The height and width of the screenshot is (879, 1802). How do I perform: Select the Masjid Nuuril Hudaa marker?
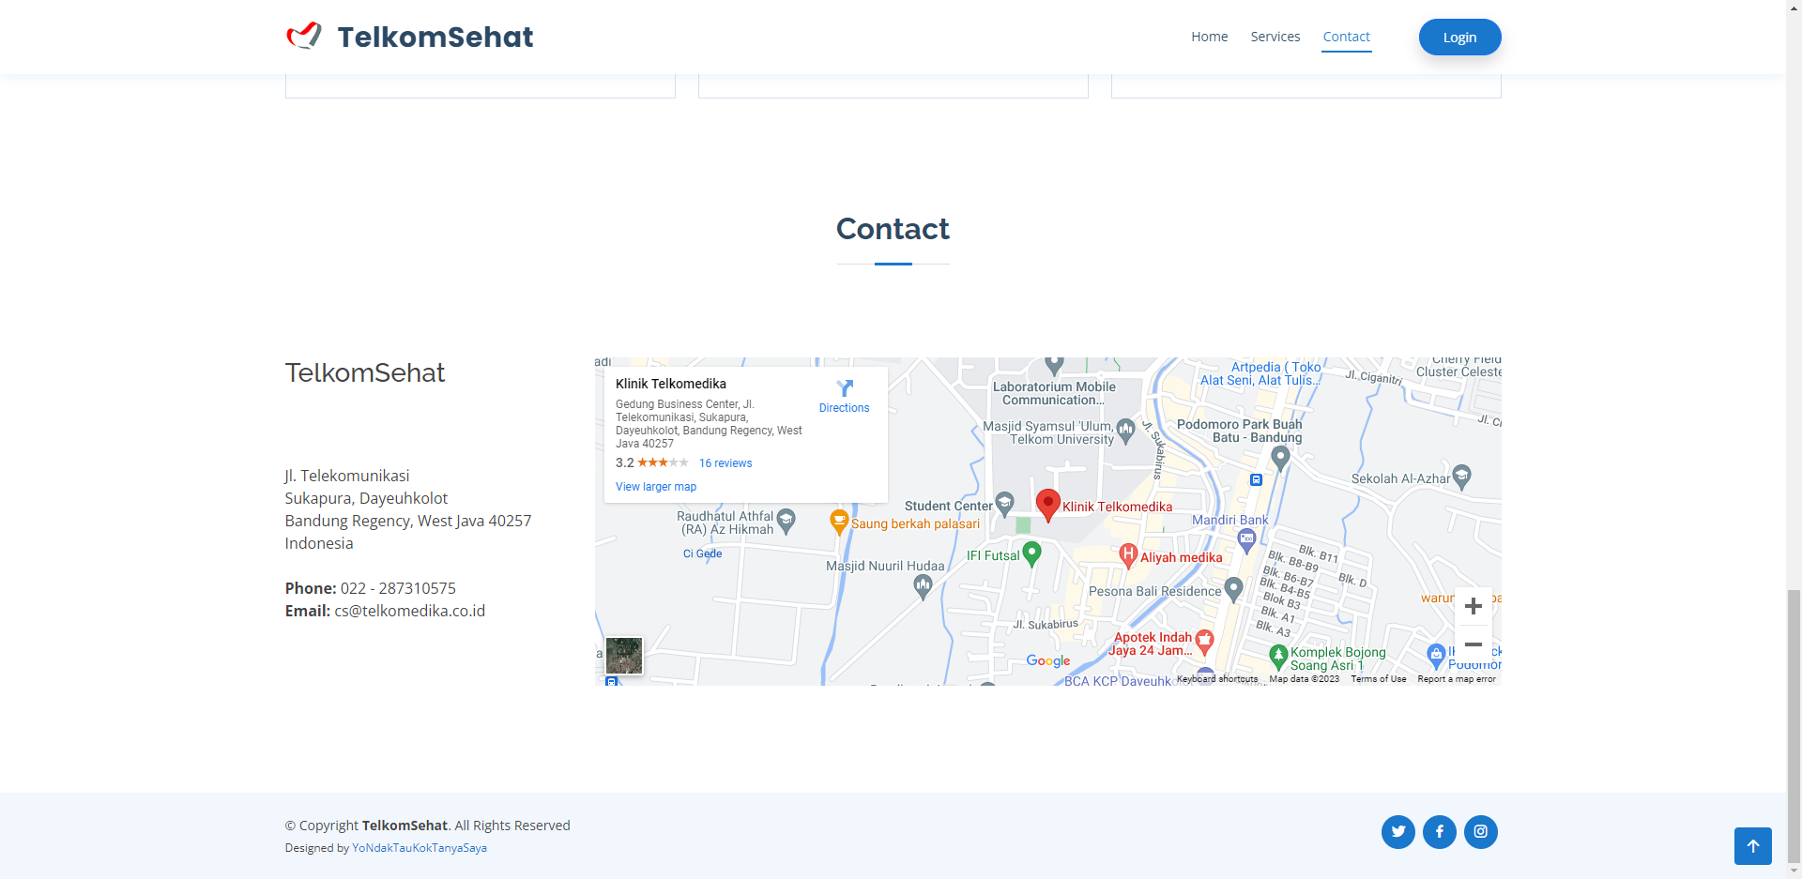click(923, 587)
